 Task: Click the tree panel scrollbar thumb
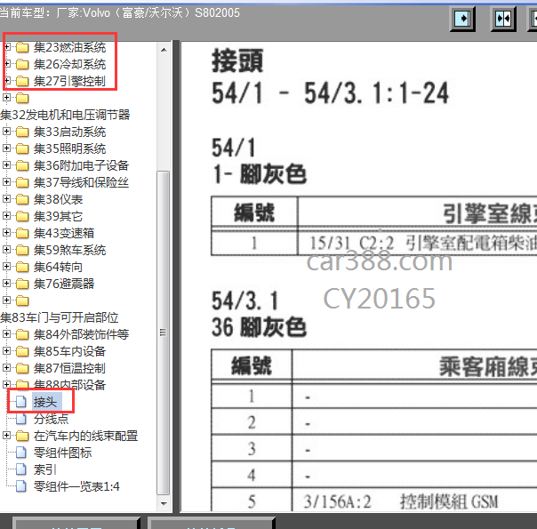click(x=164, y=333)
